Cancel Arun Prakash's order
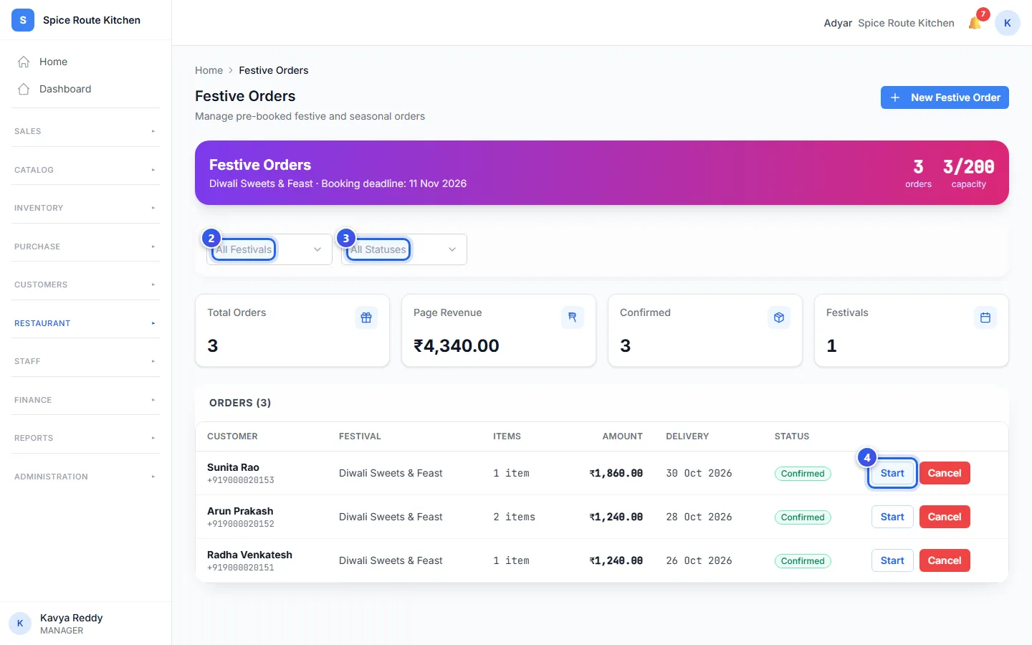Image resolution: width=1032 pixels, height=645 pixels. [x=945, y=517]
